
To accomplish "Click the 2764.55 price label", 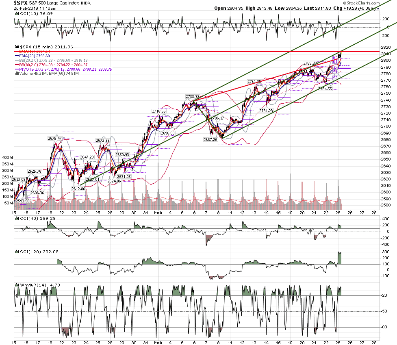I will click(x=325, y=89).
